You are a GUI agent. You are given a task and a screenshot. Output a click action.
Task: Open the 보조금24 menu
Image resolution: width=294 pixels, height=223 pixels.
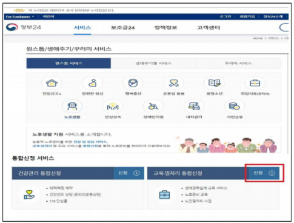pos(122,27)
